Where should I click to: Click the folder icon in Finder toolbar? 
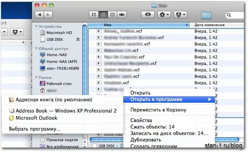206,15
